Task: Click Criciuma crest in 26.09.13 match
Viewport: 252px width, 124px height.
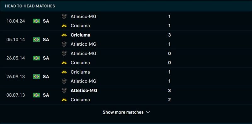Action: pyautogui.click(x=64, y=72)
